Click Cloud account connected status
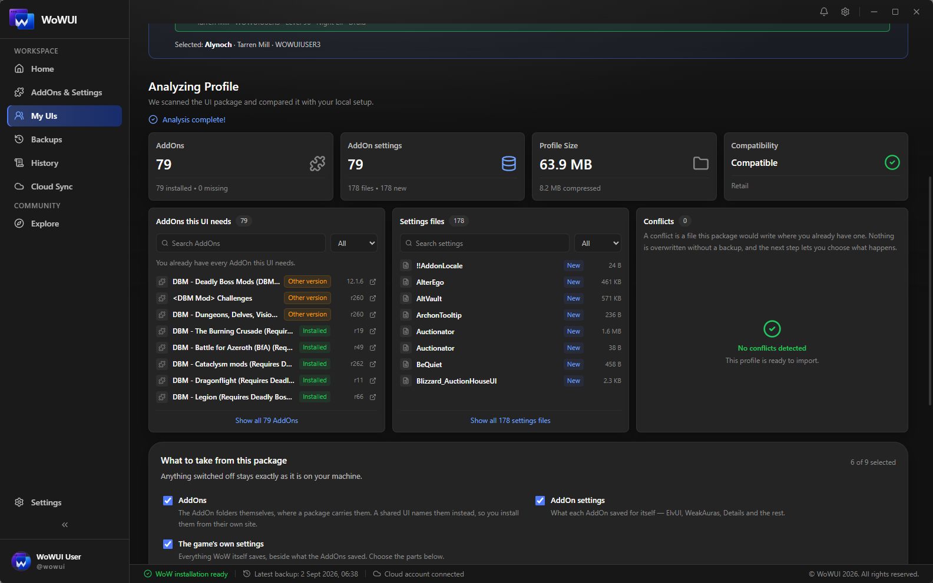Image resolution: width=933 pixels, height=583 pixels. pyautogui.click(x=419, y=574)
